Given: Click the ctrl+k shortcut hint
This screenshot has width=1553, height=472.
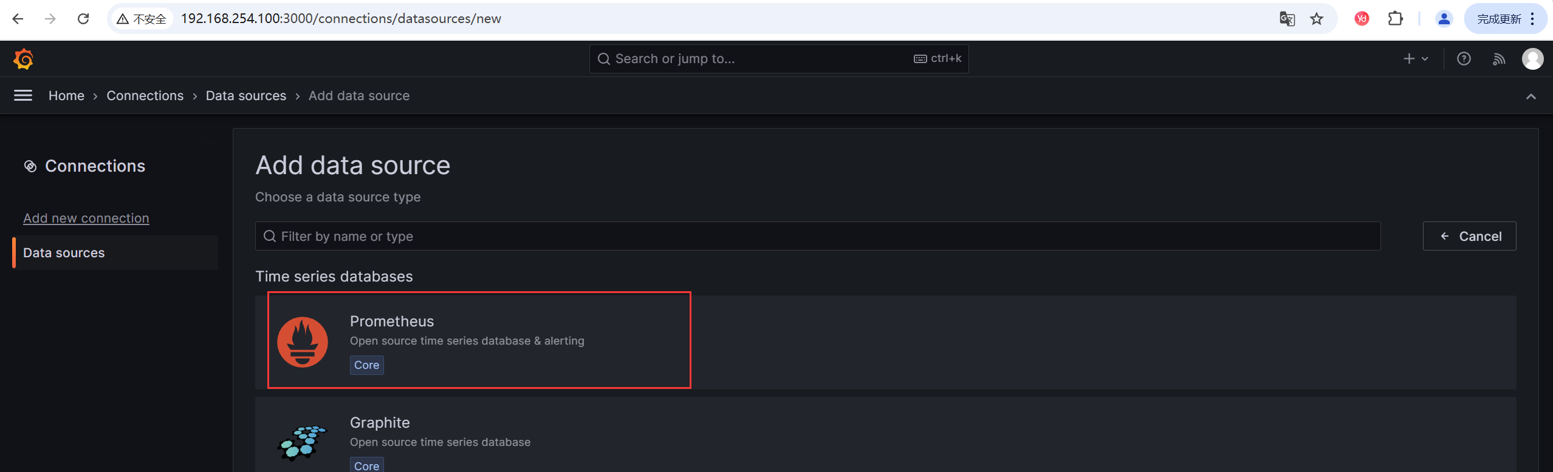Looking at the screenshot, I should pos(938,59).
